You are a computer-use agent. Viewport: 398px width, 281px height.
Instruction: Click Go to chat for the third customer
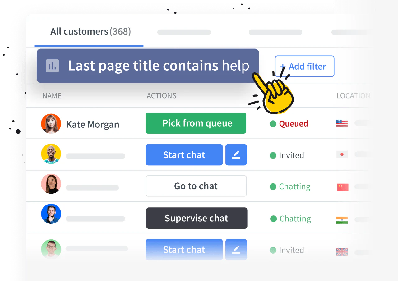[x=196, y=186]
